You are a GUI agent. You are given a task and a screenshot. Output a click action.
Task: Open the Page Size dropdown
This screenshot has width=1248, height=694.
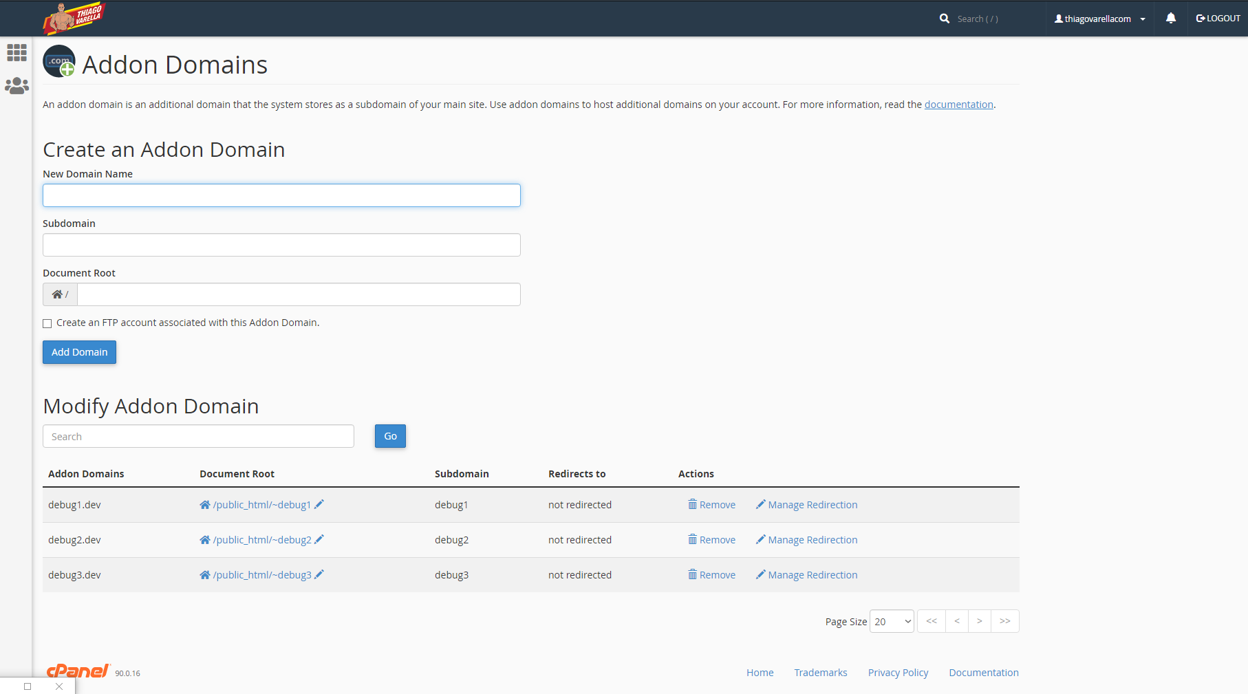click(892, 621)
